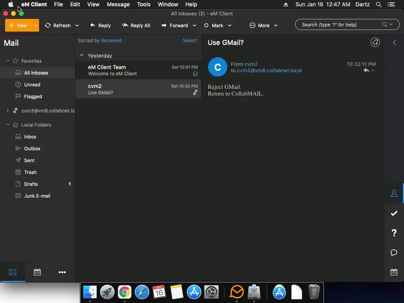
Task: Open the Help question mark sidebar icon
Action: [394, 233]
